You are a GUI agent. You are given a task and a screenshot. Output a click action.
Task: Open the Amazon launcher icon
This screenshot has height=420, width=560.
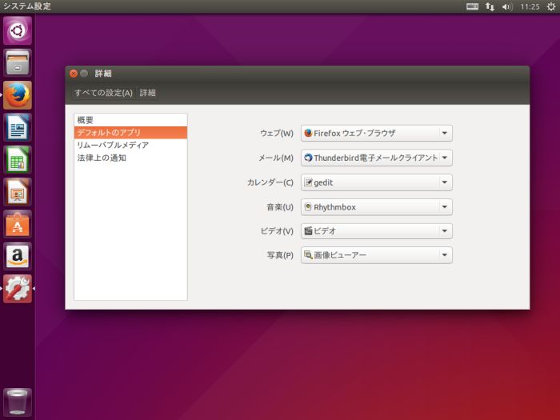coord(18,257)
